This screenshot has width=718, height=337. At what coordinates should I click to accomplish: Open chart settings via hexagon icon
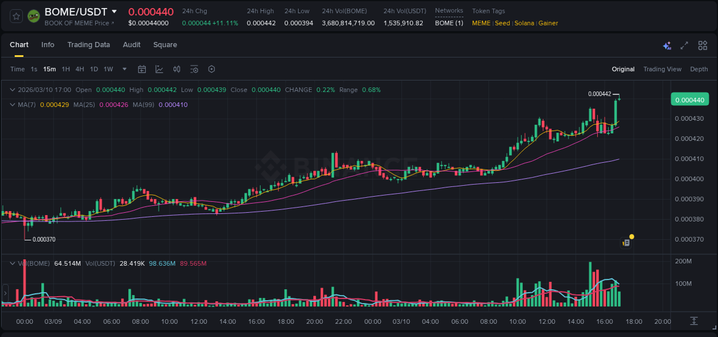[211, 69]
